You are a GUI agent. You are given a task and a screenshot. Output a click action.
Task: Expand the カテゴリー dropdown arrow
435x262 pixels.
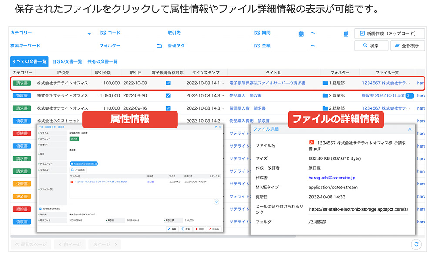click(89, 34)
